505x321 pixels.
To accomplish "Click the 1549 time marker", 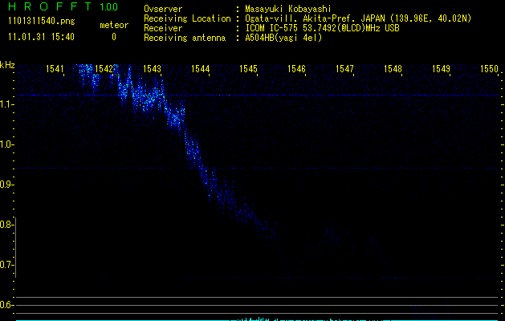I will 441,68.
